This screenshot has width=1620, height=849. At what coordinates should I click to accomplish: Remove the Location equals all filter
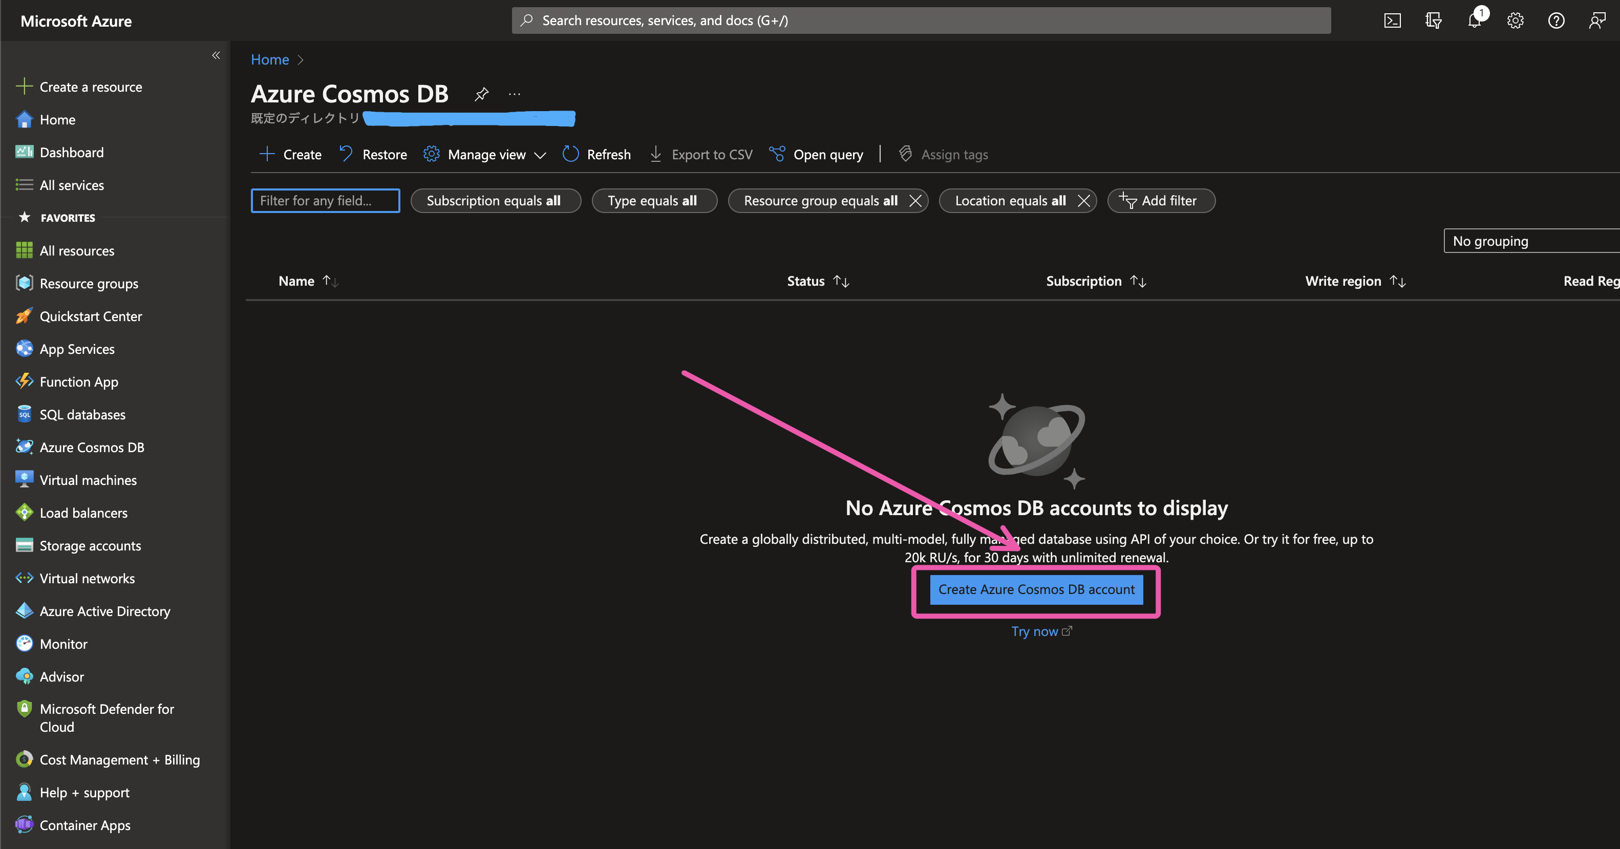tap(1083, 201)
